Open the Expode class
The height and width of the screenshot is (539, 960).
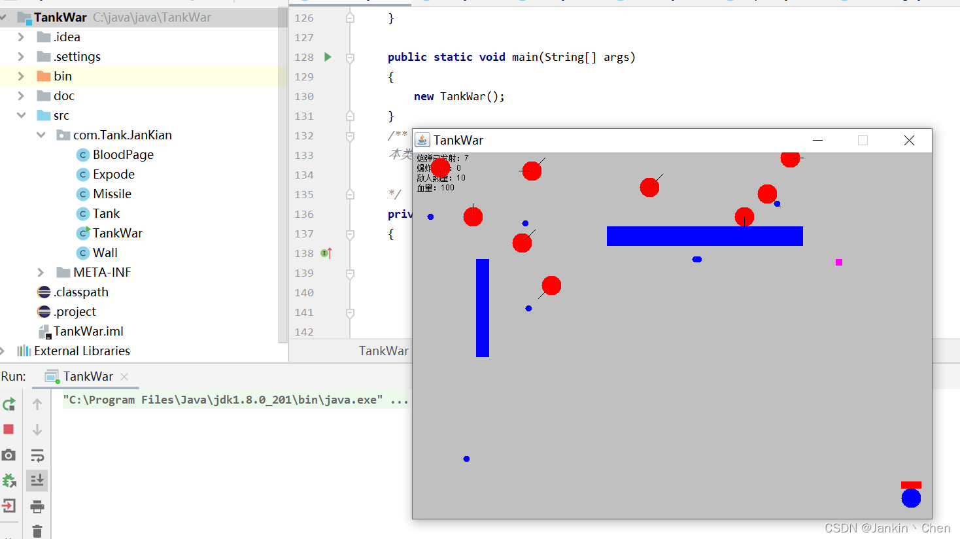click(105, 174)
